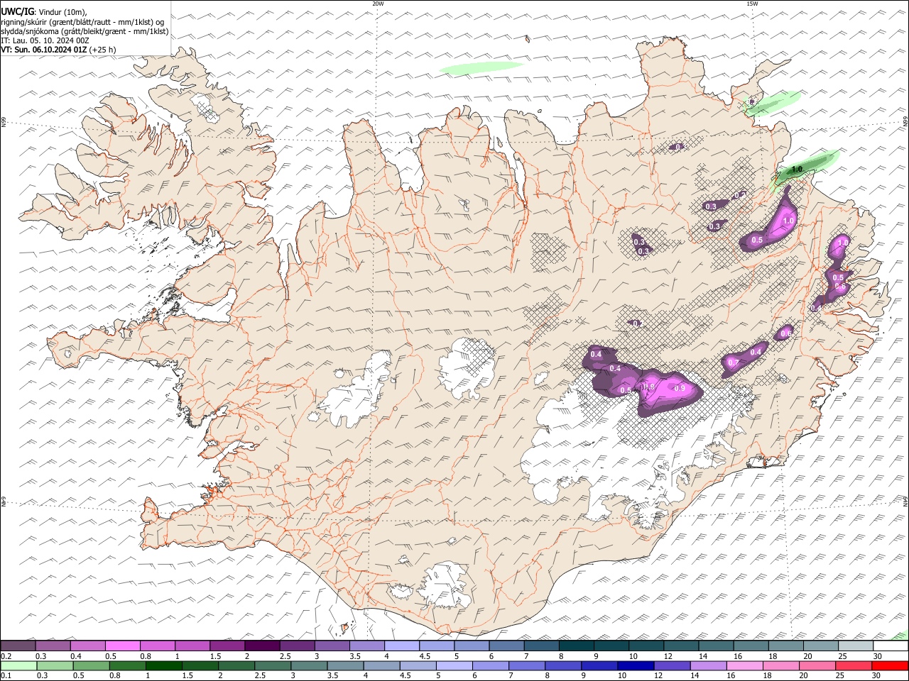Click the '0.3' label under top legend row
Screen dimensions: 909x681
coord(41,656)
